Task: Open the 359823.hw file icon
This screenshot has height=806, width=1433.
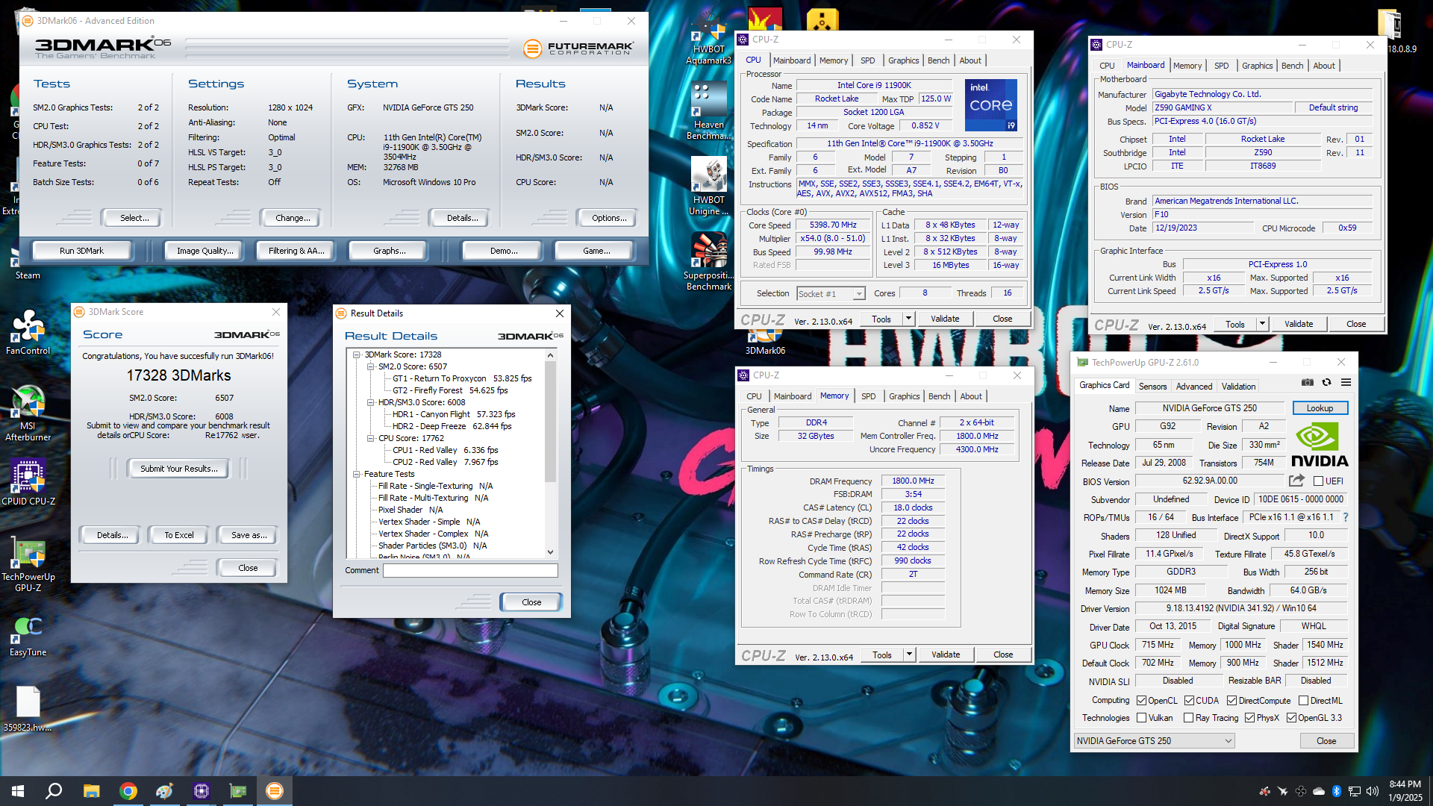Action: click(28, 709)
